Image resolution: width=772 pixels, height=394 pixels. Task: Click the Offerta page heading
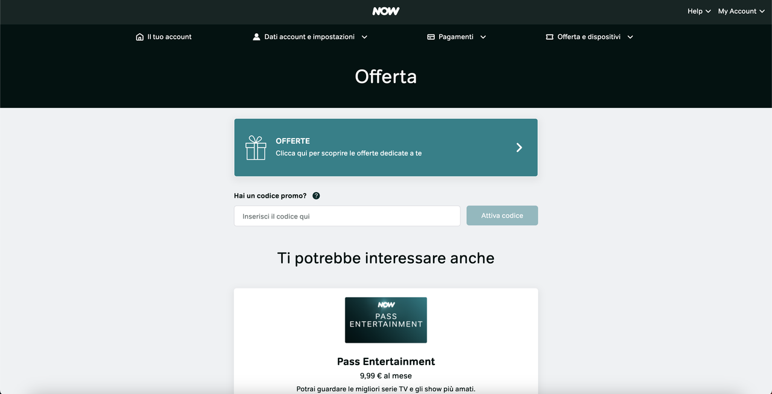click(x=386, y=77)
